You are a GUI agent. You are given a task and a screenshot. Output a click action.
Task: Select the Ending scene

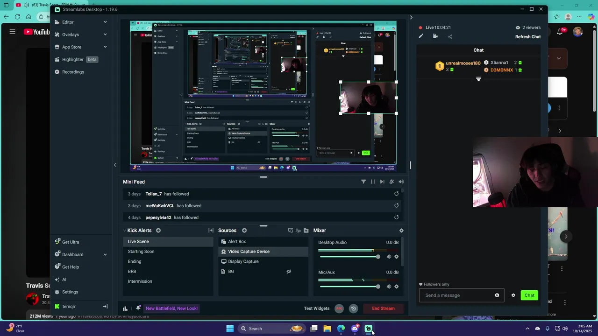(x=168, y=261)
